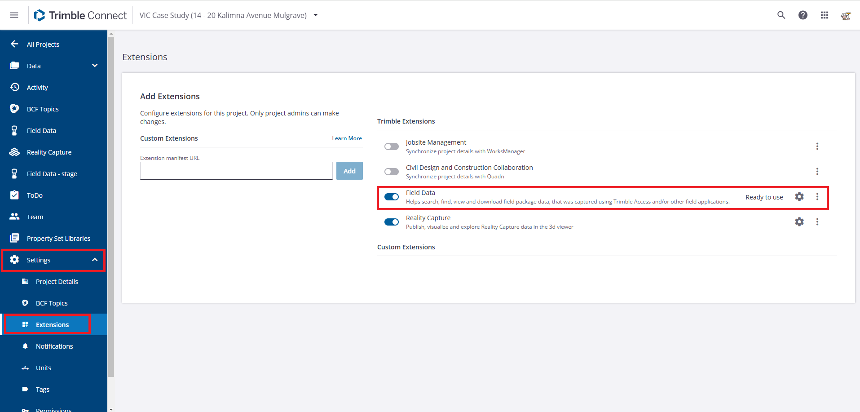The image size is (860, 412).
Task: Click the Settings gear icon in sidebar
Action: click(x=14, y=260)
